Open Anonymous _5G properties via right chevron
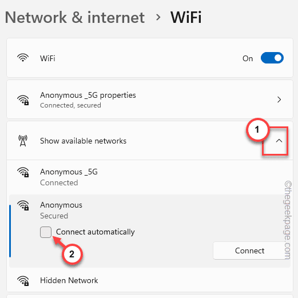298x298 pixels. coord(279,100)
